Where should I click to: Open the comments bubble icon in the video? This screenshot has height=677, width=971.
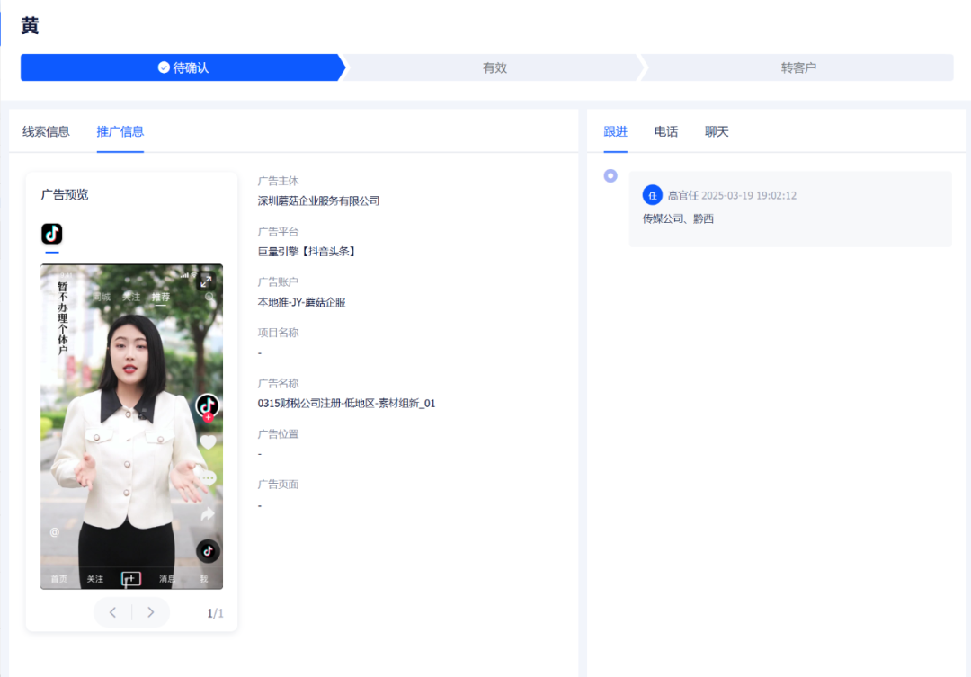point(209,477)
